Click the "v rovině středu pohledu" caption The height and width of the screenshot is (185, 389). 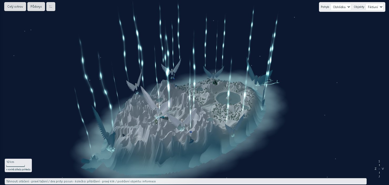pyautogui.click(x=18, y=169)
